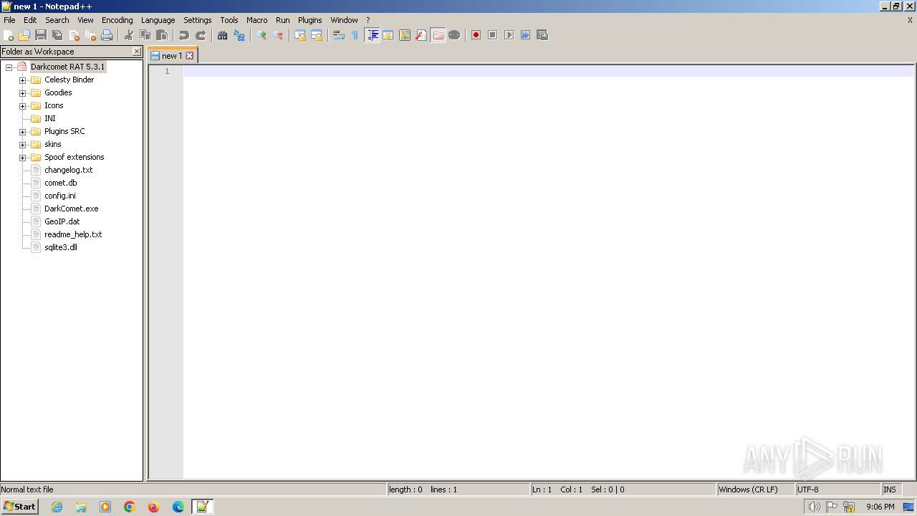Click the Undo arrow icon
917x516 pixels.
pyautogui.click(x=184, y=35)
